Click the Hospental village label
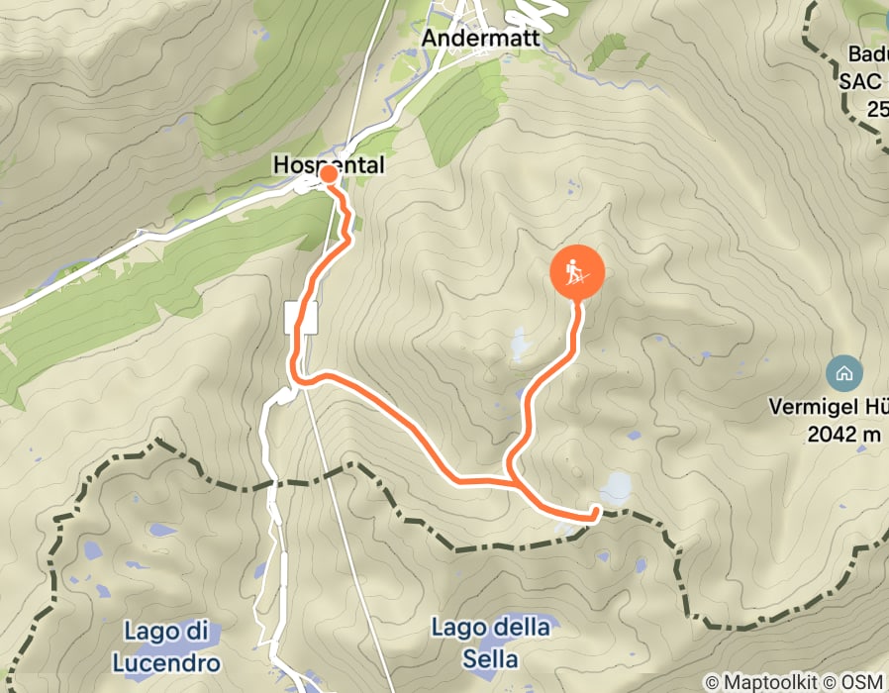This screenshot has height=693, width=889. pyautogui.click(x=329, y=164)
